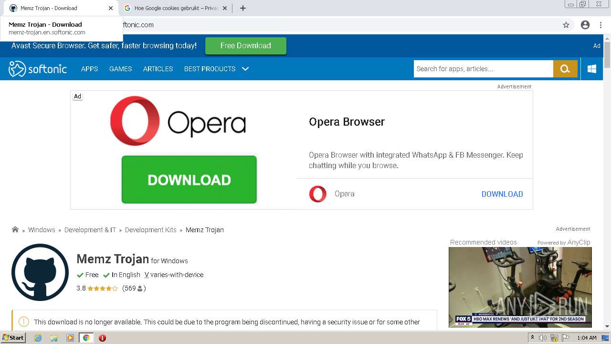
Task: Expand the Best Products dropdown chevron
Action: pyautogui.click(x=245, y=69)
